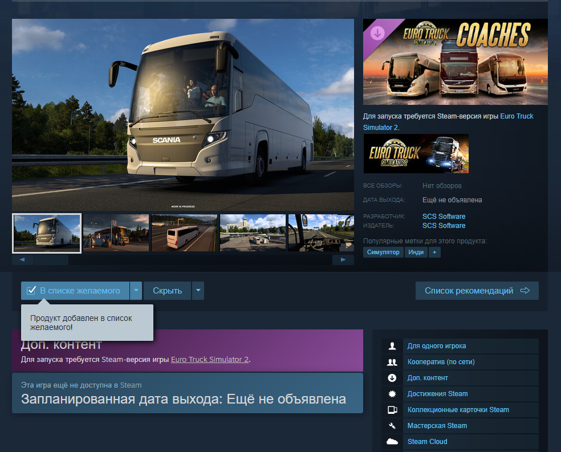561x452 pixels.
Task: Click the Нет обзоров reviews text
Action: [442, 186]
